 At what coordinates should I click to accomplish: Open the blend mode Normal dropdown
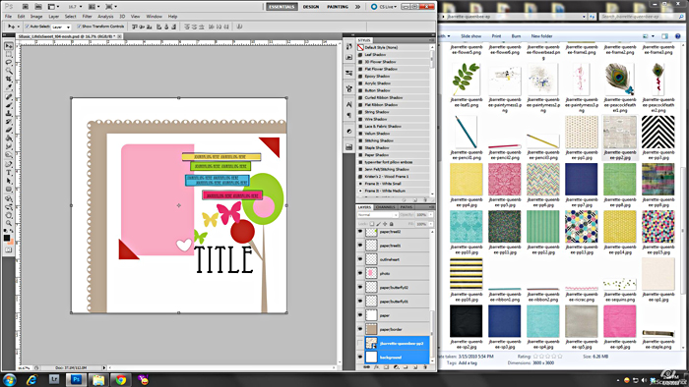click(377, 215)
